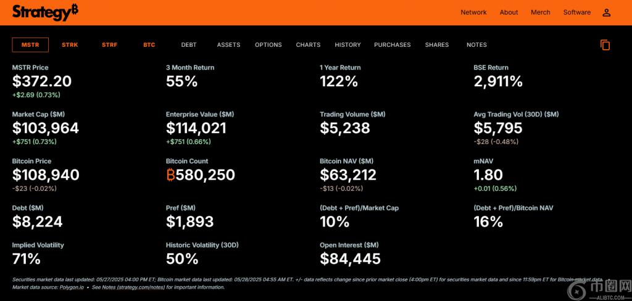The image size is (632, 301).
Task: View the CHARTS tab
Action: point(308,45)
